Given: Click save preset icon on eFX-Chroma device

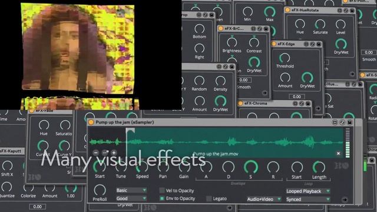Looking at the screenshot, I should (307, 104).
